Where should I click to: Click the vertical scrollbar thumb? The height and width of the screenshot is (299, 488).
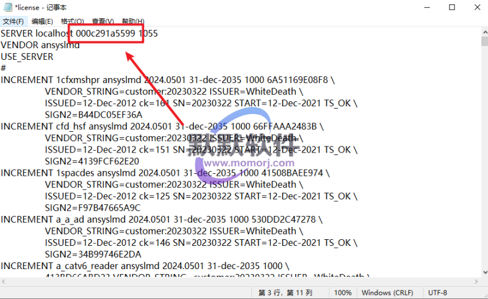[x=483, y=43]
